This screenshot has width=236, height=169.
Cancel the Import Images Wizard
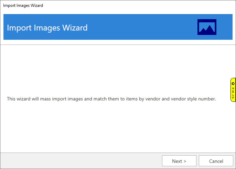(216, 161)
